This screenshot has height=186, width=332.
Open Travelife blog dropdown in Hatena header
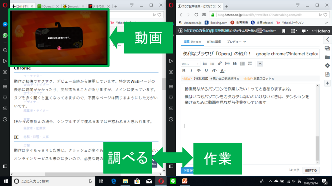pos(269,31)
